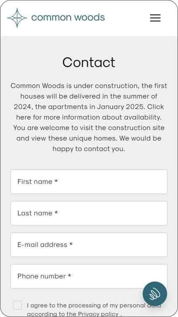The image size is (178, 317).
Task: Open the teal chat widget bubble
Action: 155,294
